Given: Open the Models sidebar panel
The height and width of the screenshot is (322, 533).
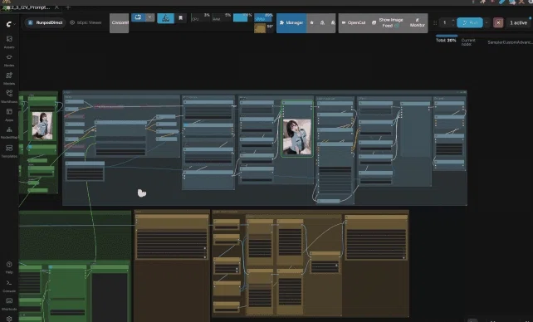Looking at the screenshot, I should [x=9, y=79].
